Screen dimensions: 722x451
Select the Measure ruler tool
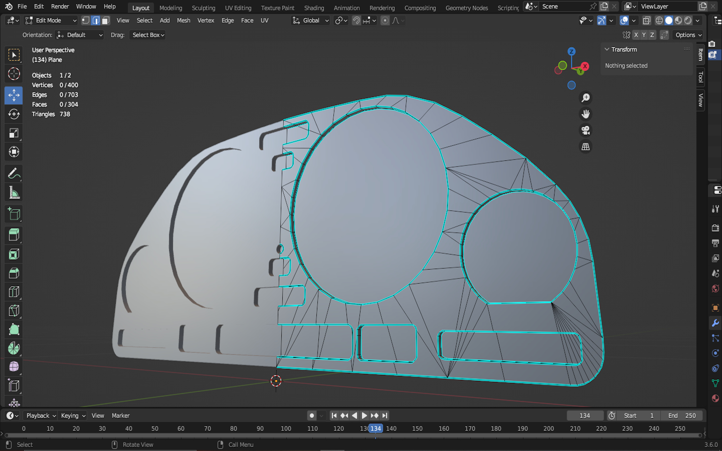pyautogui.click(x=14, y=193)
